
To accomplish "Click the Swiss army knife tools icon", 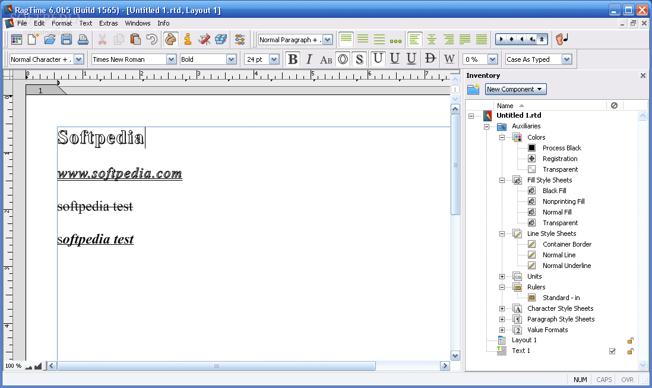I will pyautogui.click(x=204, y=39).
